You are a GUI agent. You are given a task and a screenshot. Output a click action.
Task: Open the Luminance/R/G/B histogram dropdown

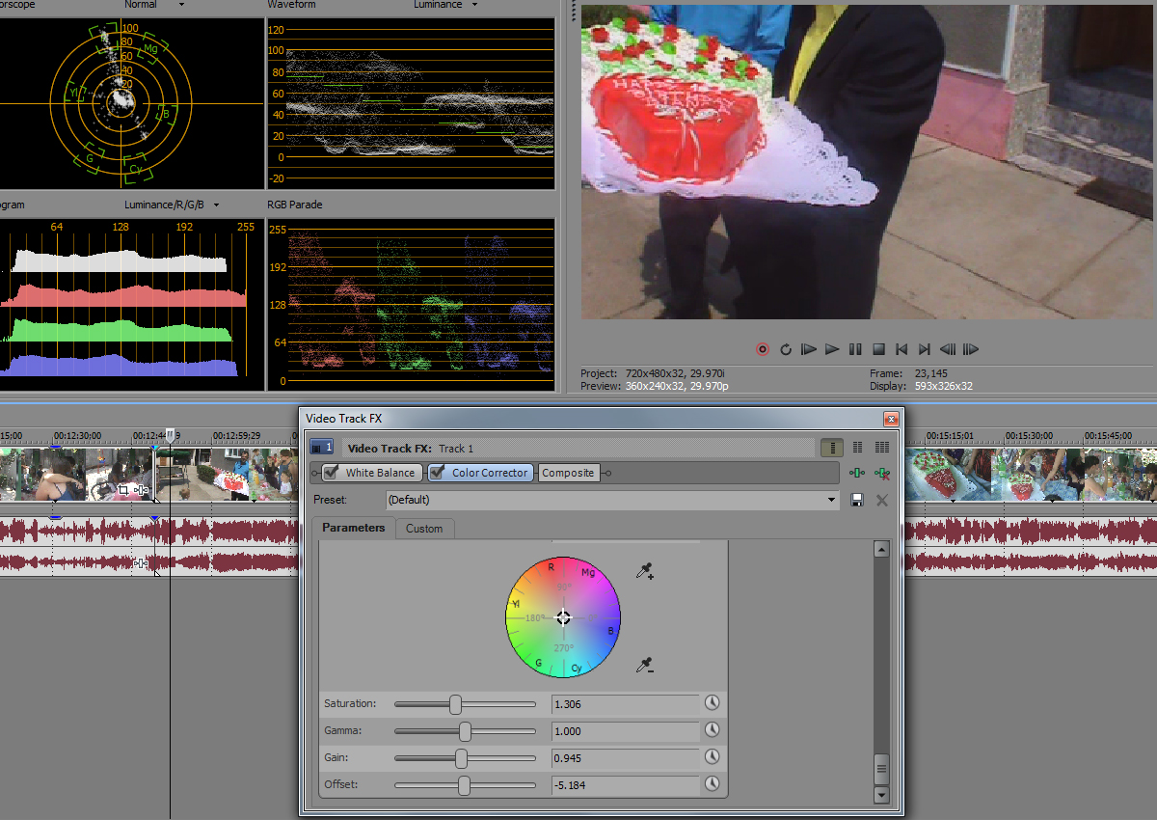(x=216, y=205)
